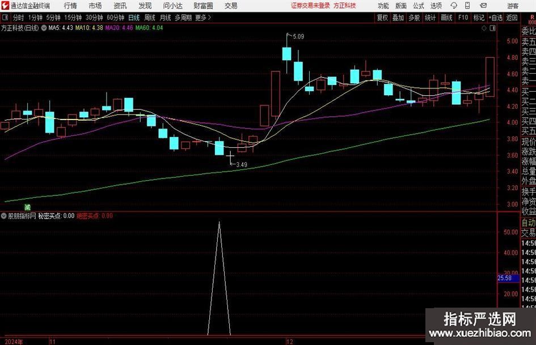Viewport: 536px width, 345px height.
Task: Click the 叠加 overlay button
Action: pos(398,18)
